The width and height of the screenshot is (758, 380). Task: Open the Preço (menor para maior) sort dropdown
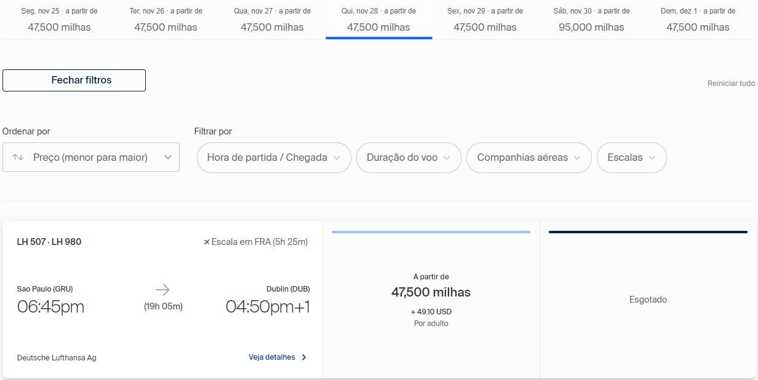(91, 157)
